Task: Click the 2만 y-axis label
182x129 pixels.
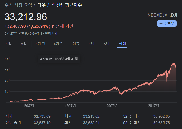Action: pos(7,80)
